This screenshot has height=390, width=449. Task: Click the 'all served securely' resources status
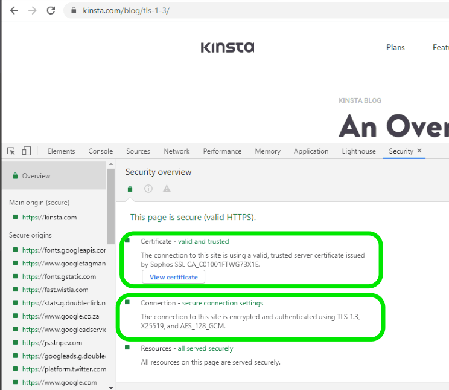click(x=205, y=348)
